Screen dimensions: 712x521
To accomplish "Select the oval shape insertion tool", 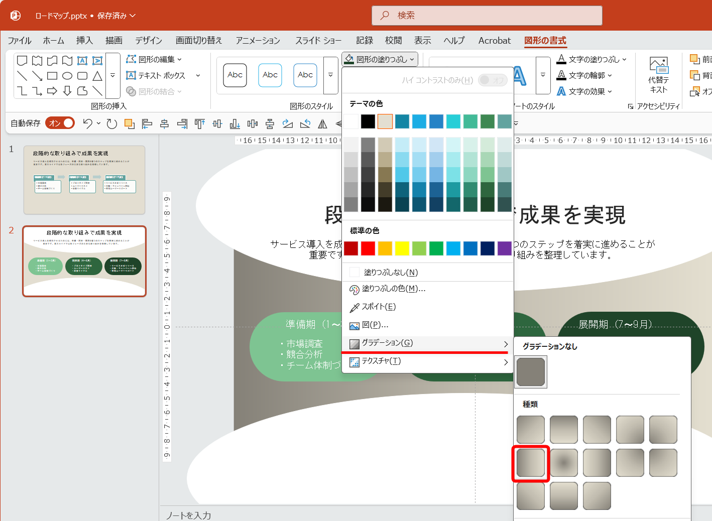I will coord(67,75).
